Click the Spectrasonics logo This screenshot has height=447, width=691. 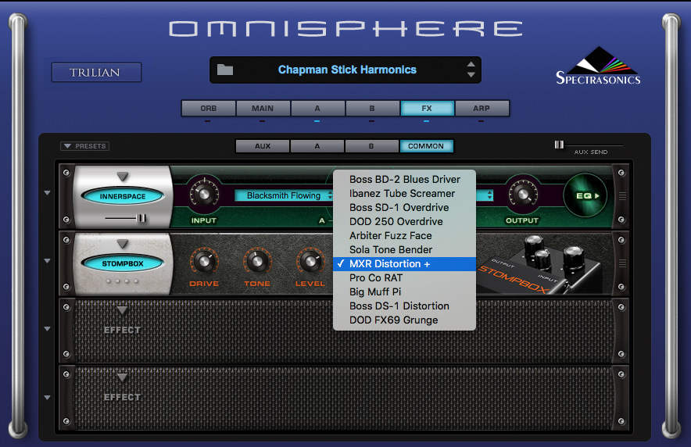tap(598, 66)
